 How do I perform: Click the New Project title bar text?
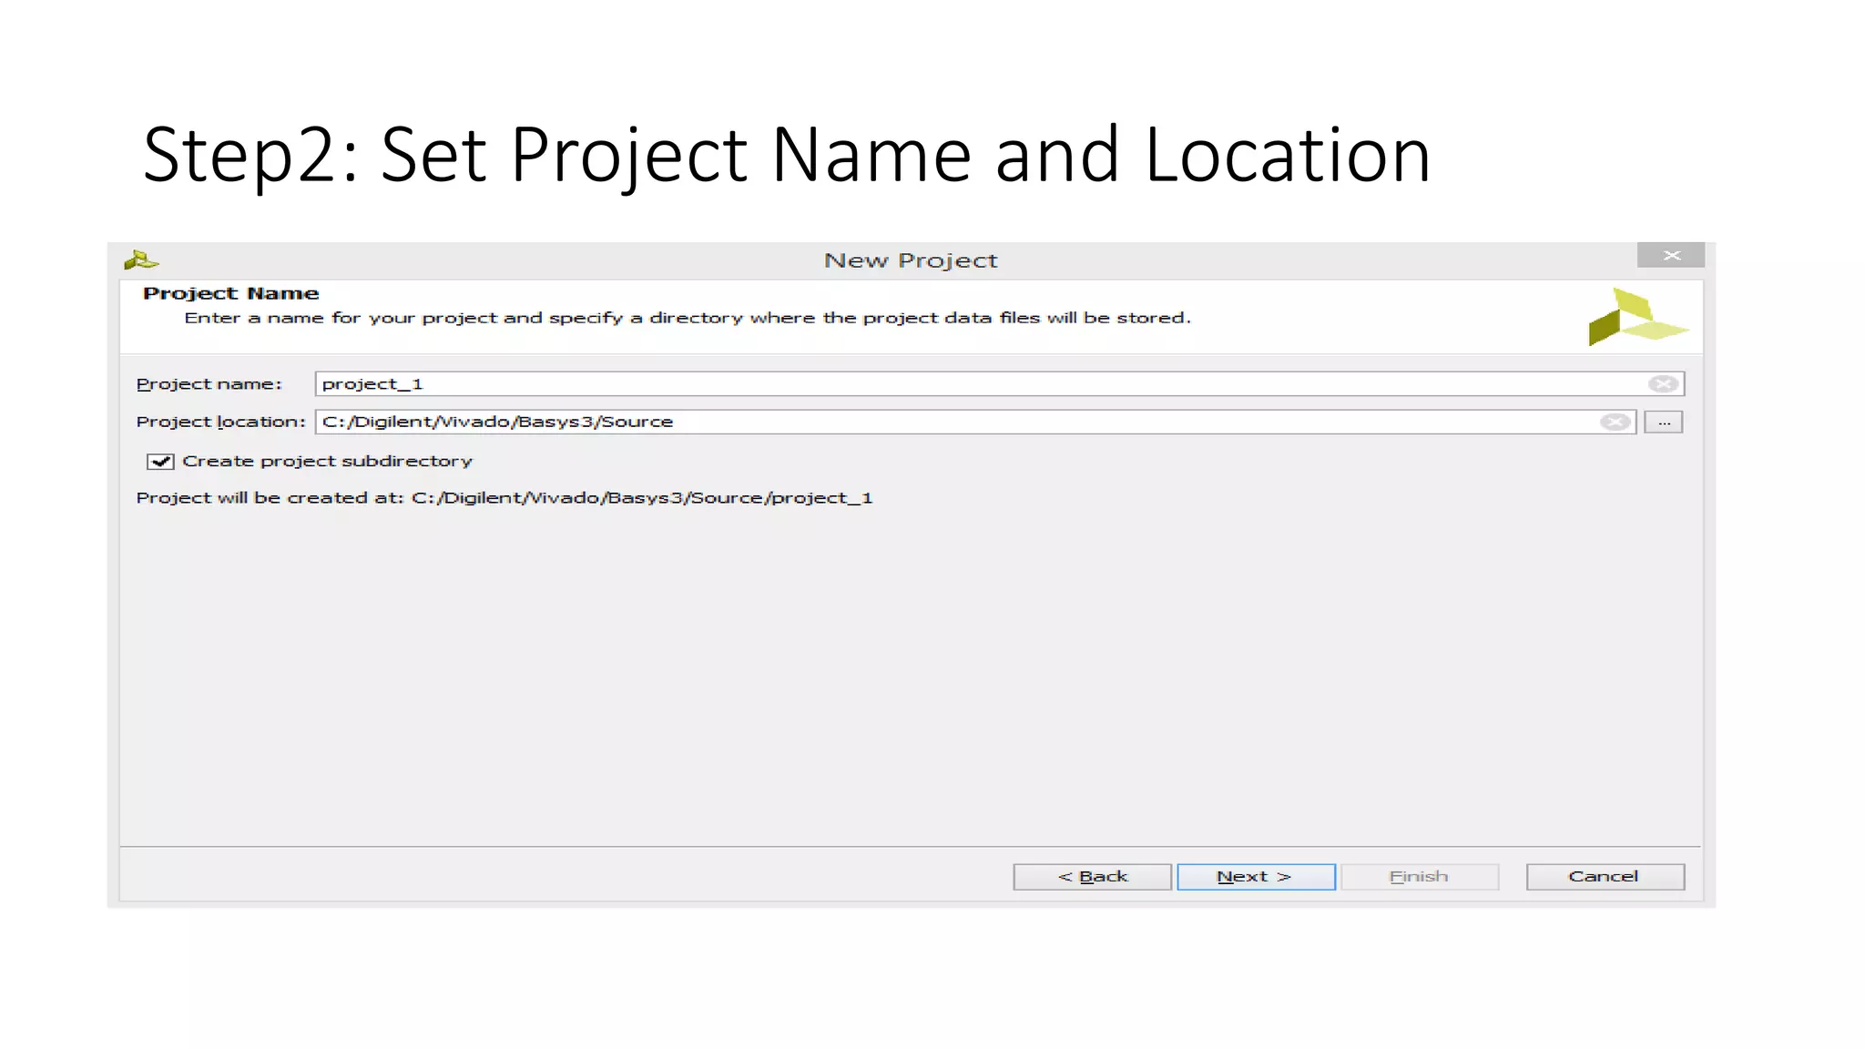(x=911, y=260)
